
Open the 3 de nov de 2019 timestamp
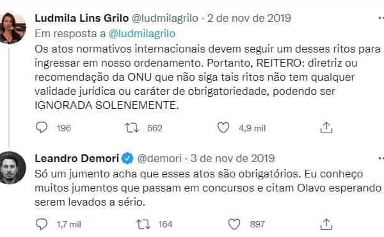[232, 159]
